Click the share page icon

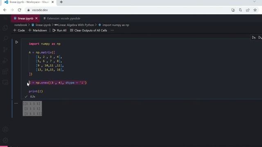coord(248,10)
